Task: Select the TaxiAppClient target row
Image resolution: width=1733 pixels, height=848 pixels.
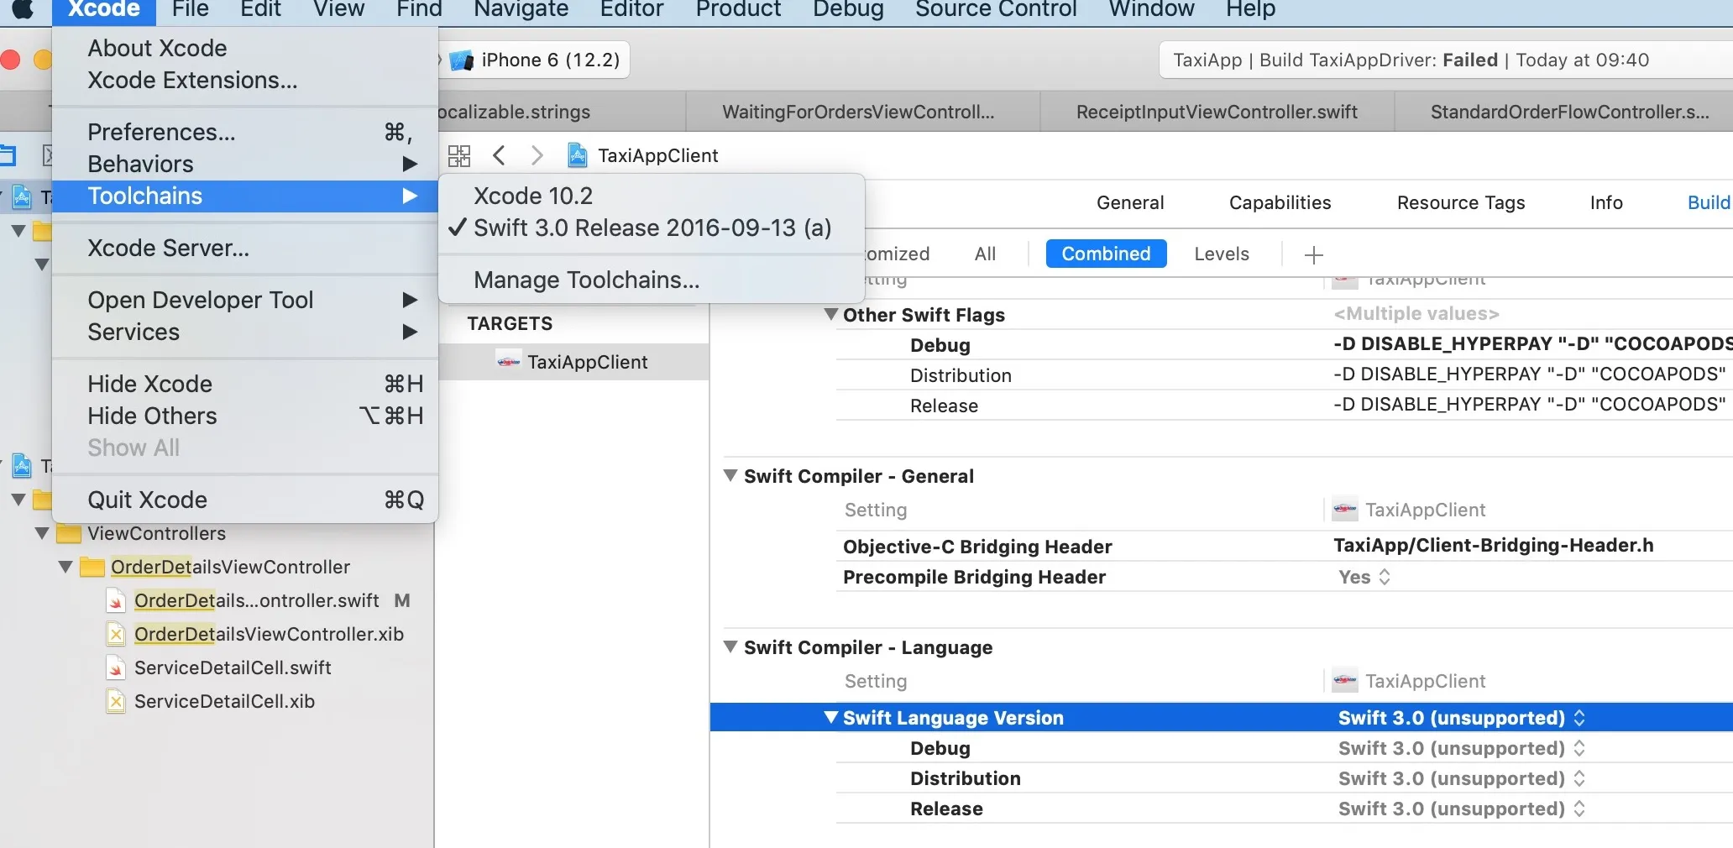Action: [x=573, y=362]
